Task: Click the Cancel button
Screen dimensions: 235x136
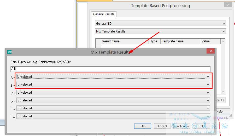Action: [162, 126]
